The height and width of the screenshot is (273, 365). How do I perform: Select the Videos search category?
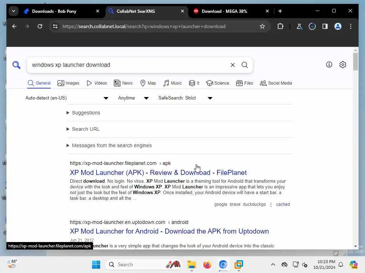point(97,83)
